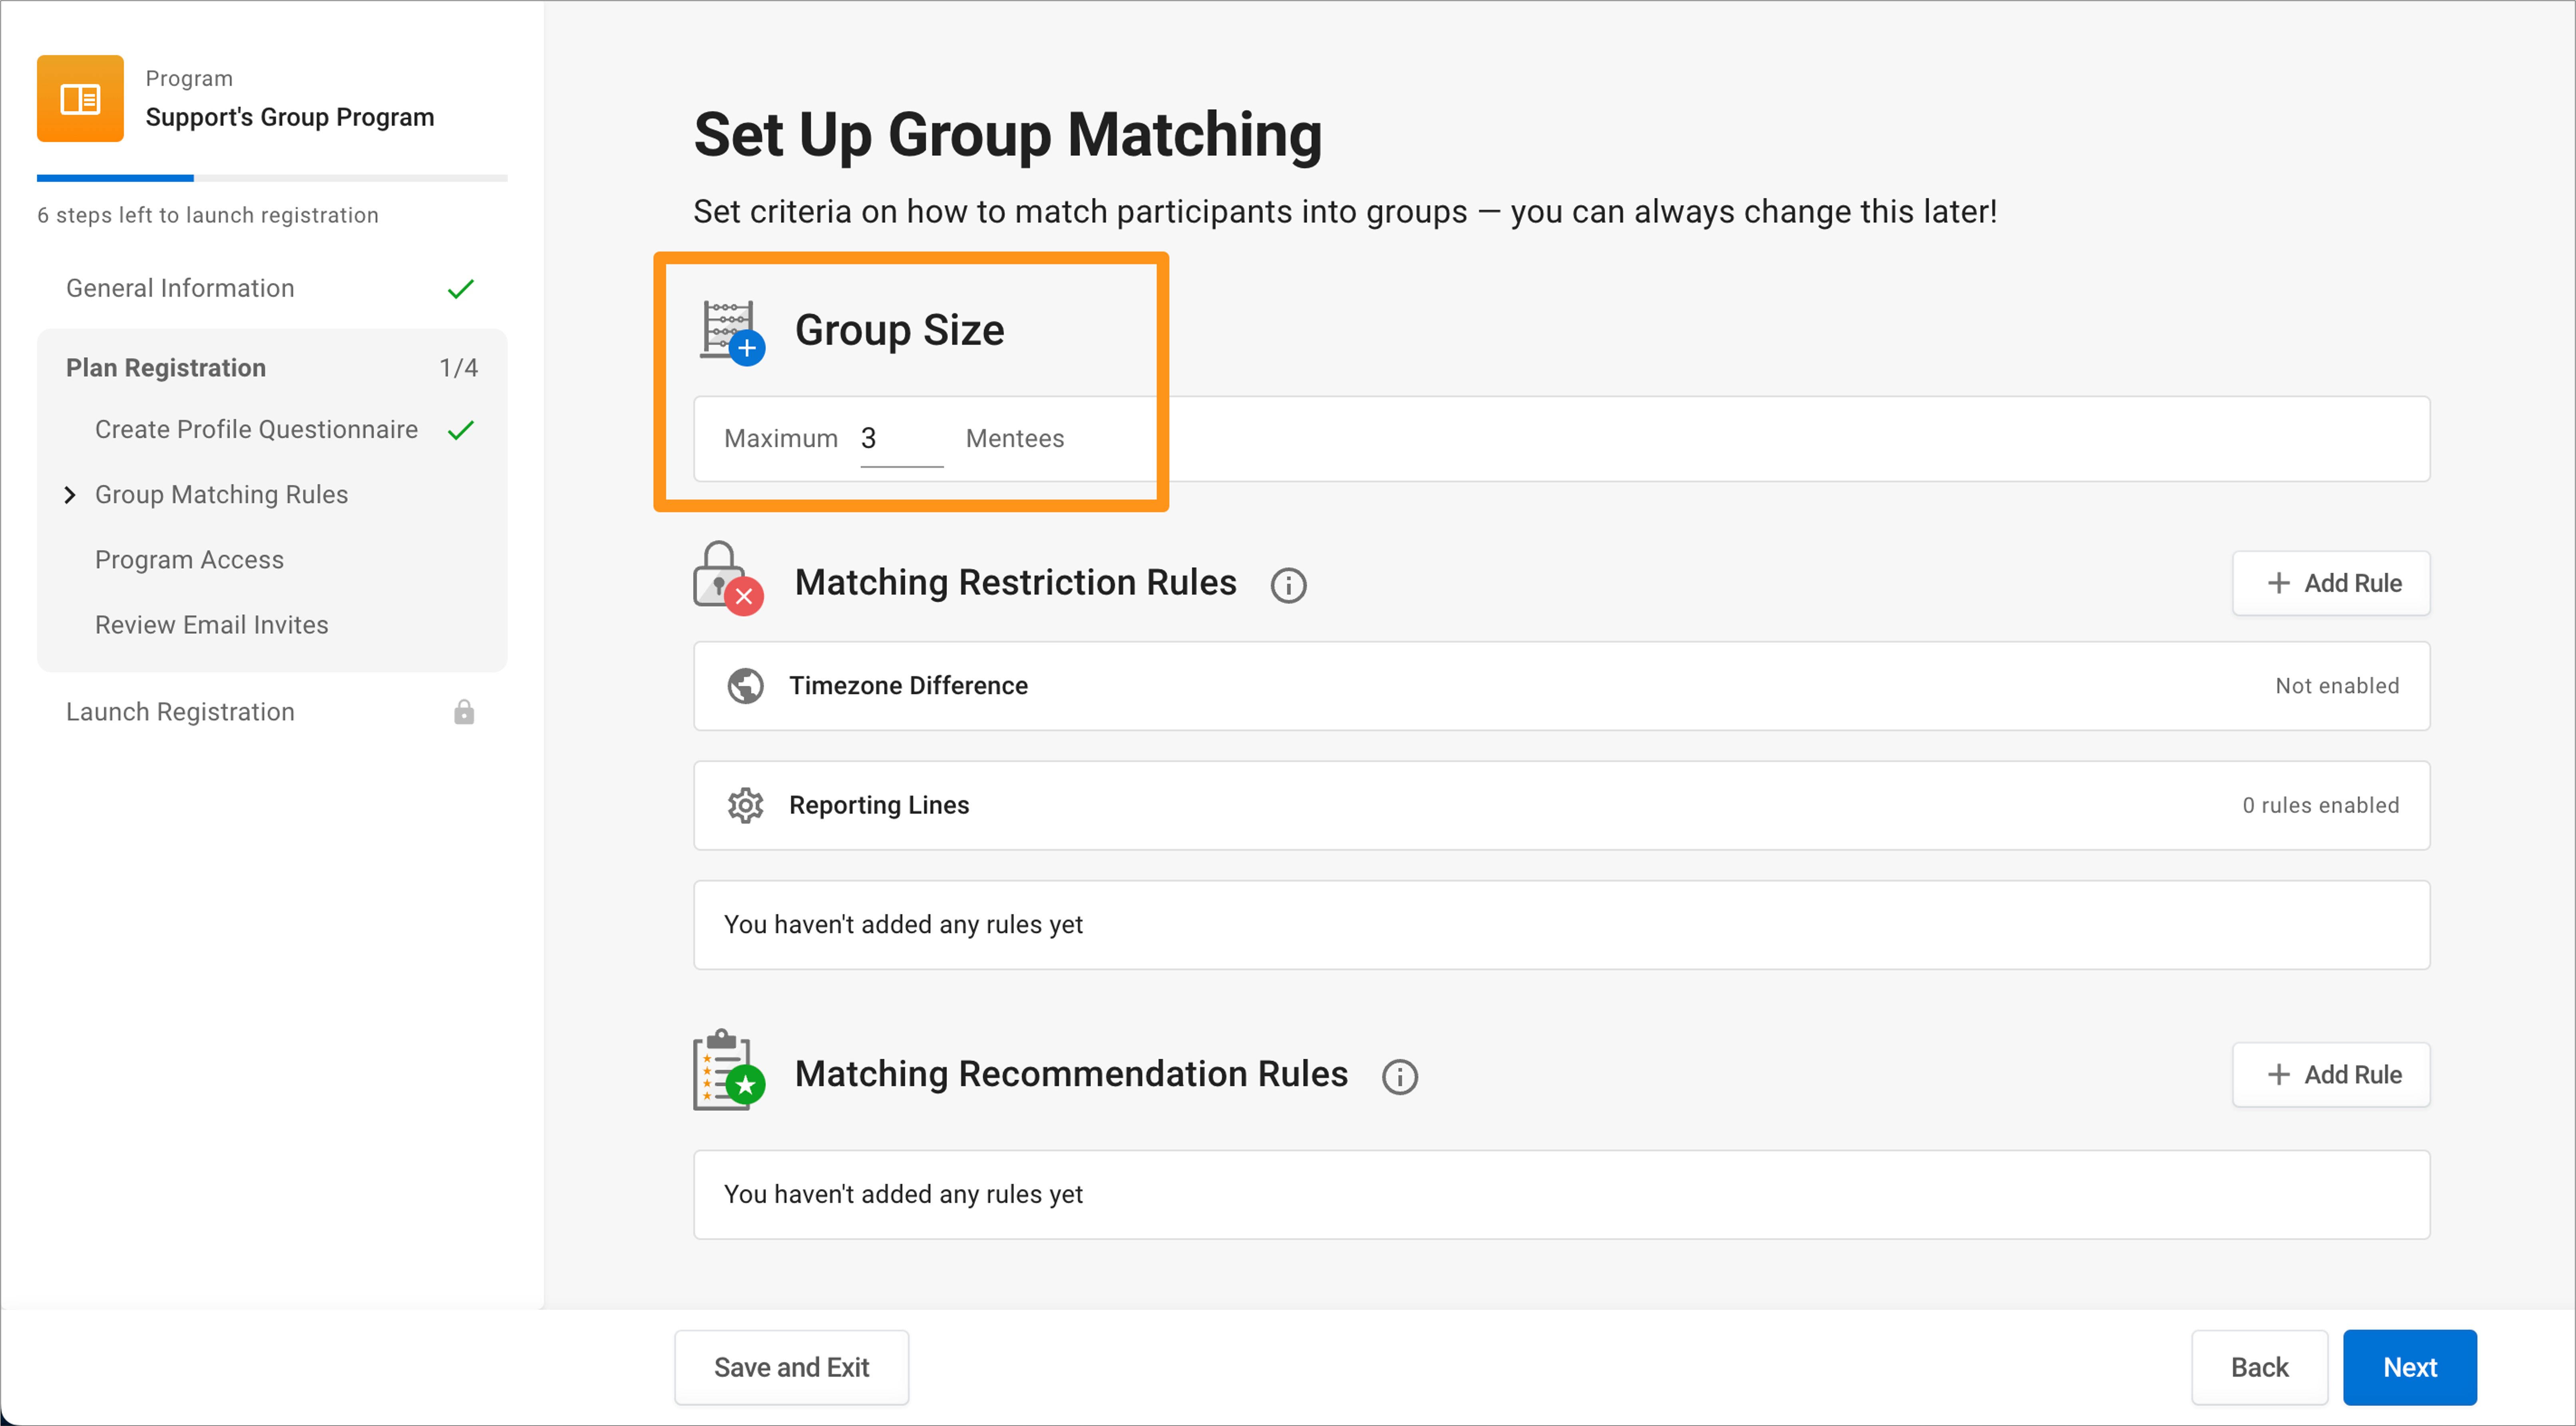Click the Launch Registration lock icon
The height and width of the screenshot is (1426, 2576).
tap(464, 712)
